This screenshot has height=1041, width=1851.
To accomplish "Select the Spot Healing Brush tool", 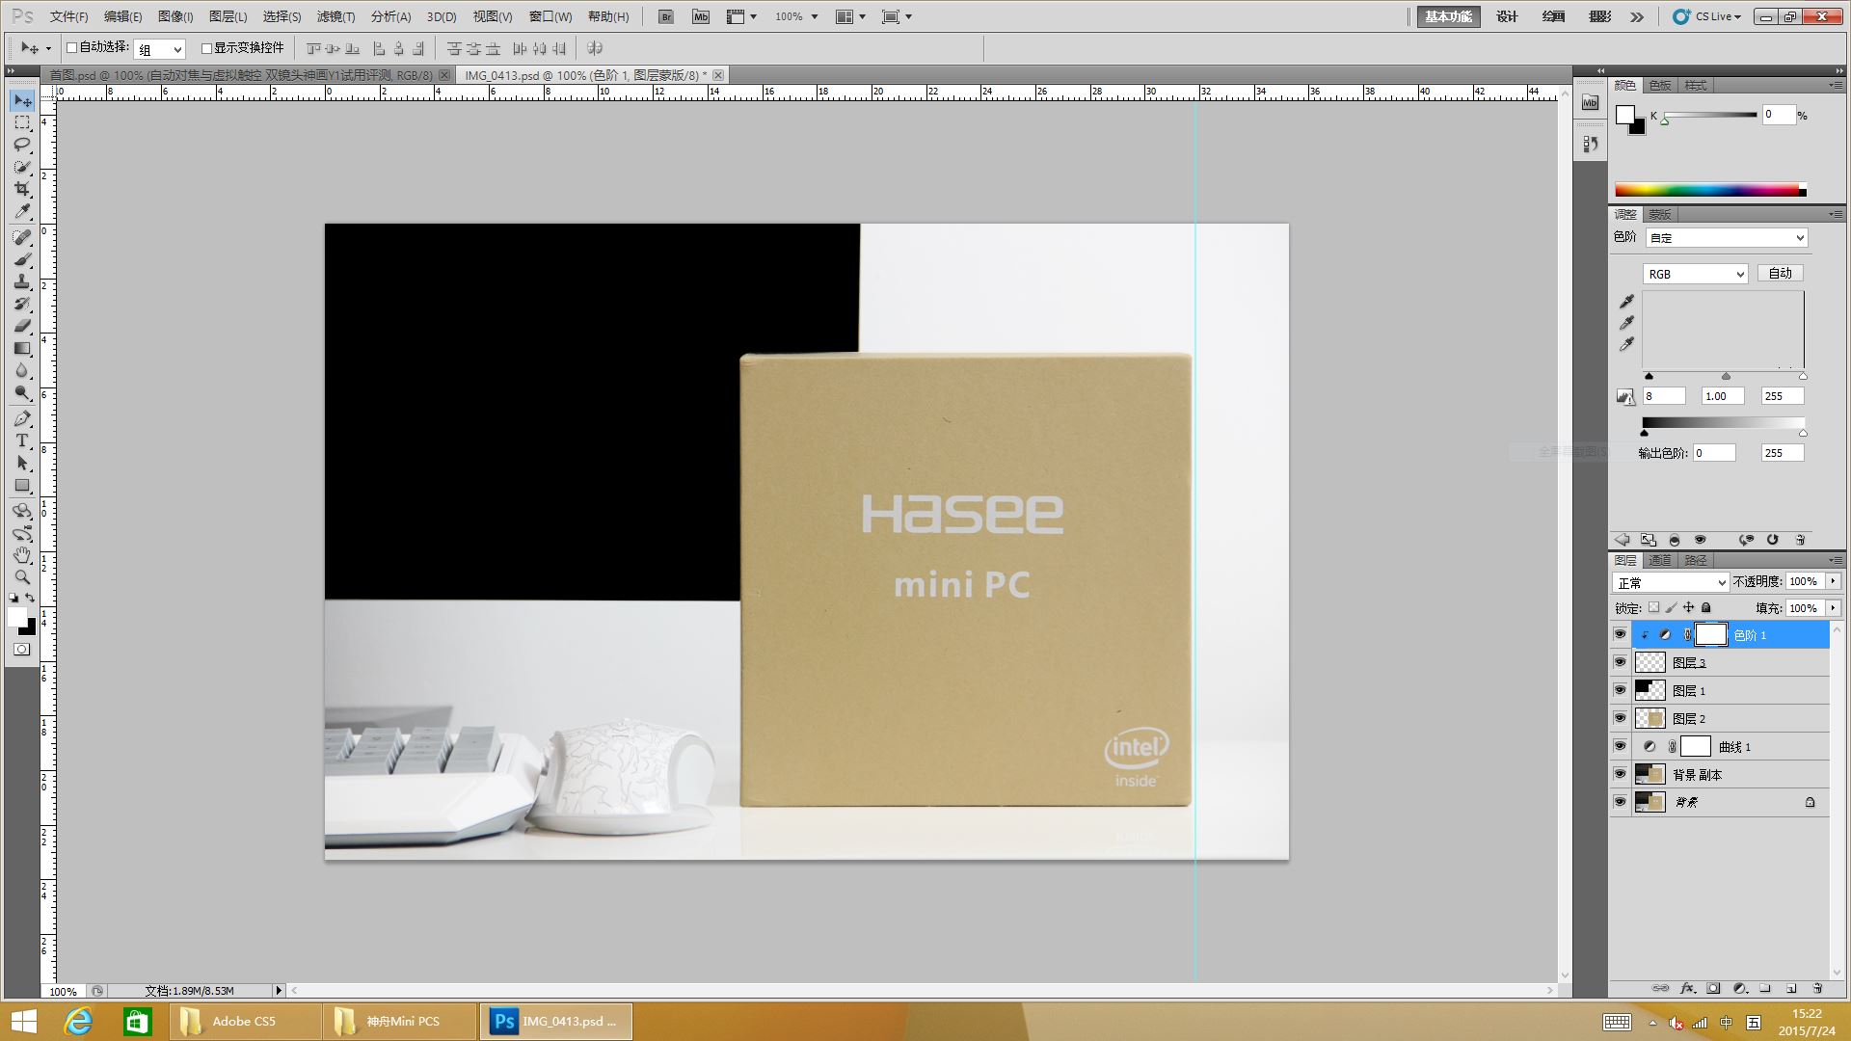I will tap(22, 237).
